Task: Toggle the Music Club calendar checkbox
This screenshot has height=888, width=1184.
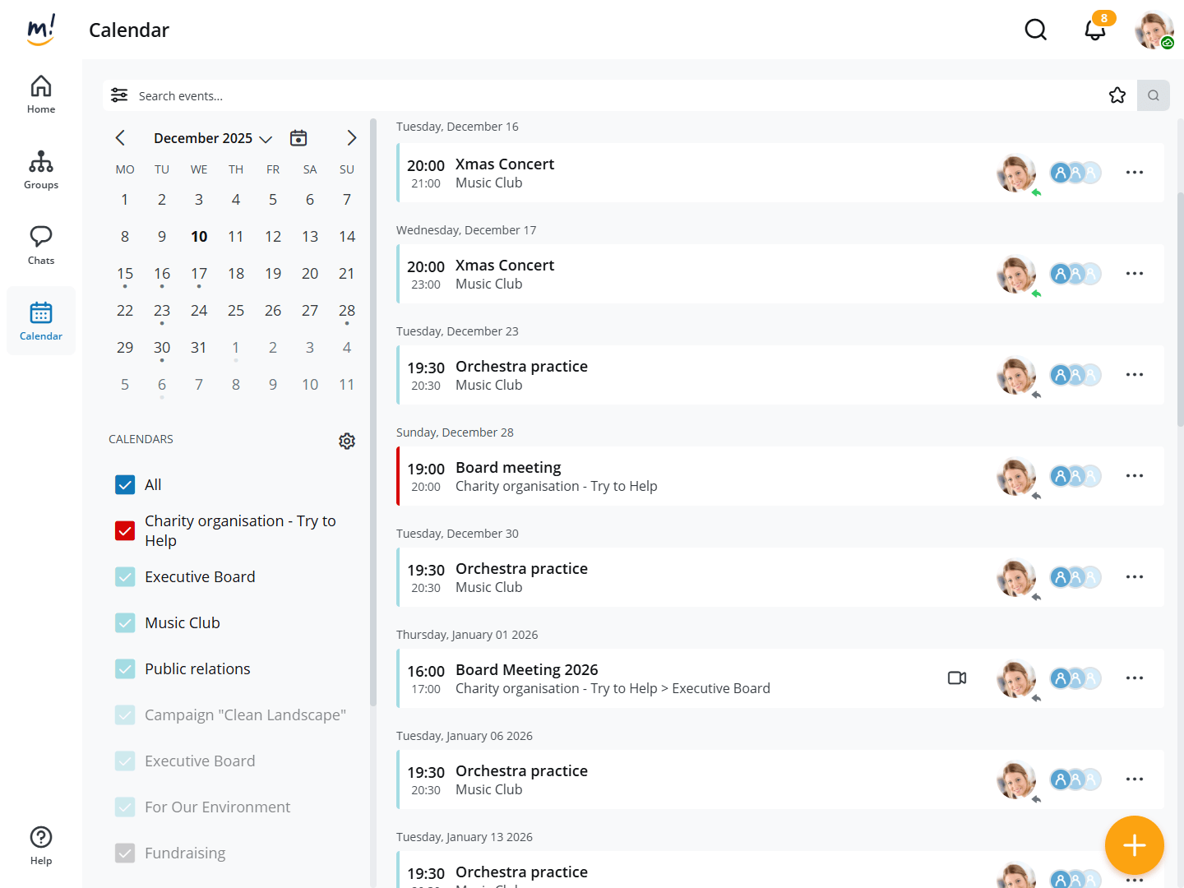Action: point(125,623)
